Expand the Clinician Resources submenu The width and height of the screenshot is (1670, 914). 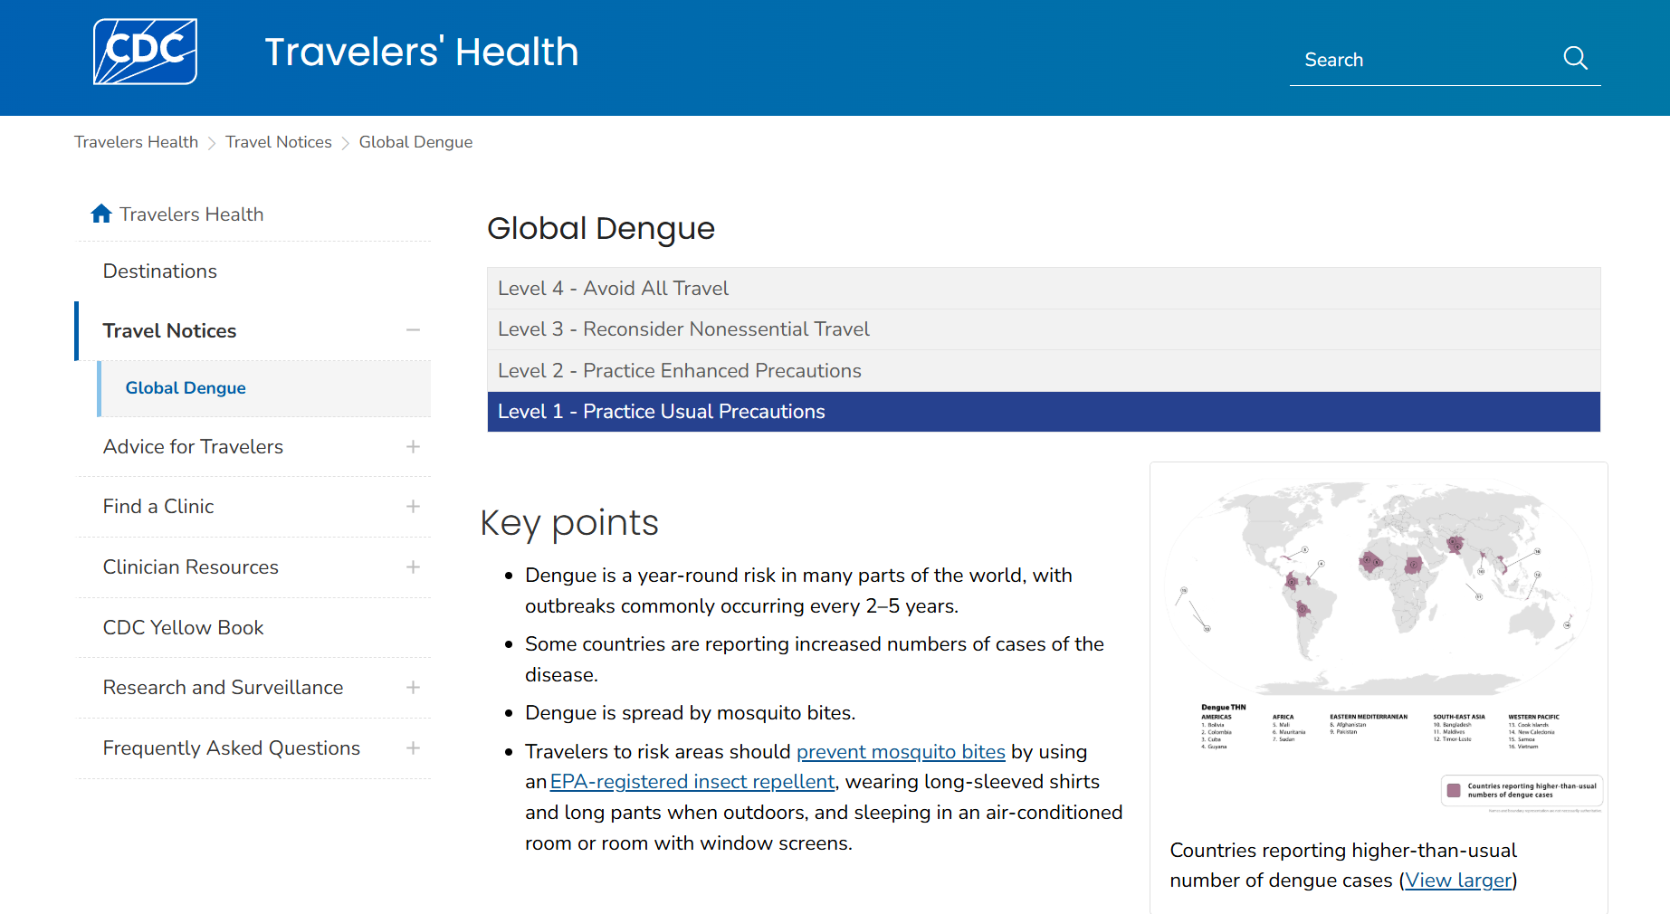coord(413,567)
